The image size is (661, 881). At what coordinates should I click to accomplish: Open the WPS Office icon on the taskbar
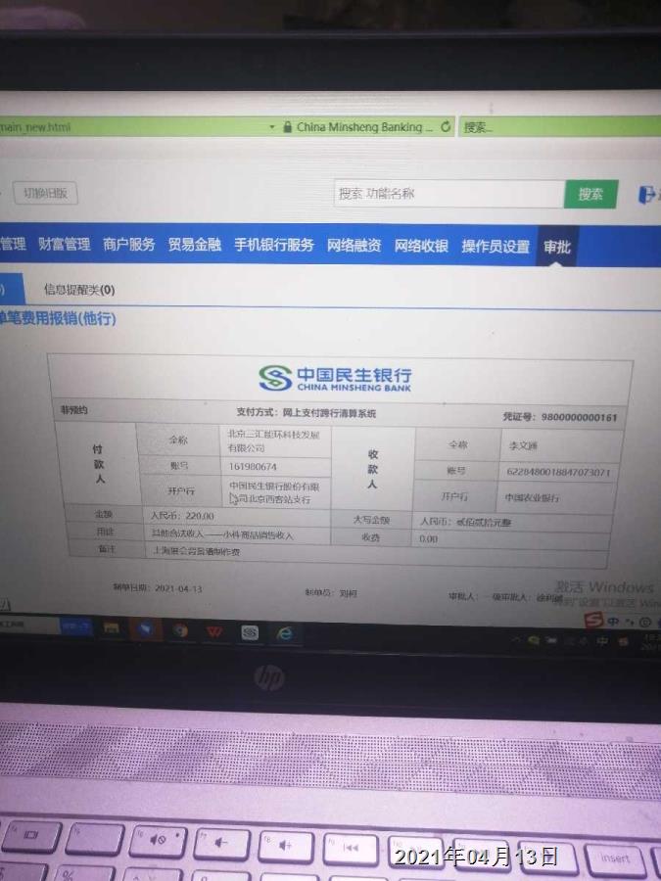tap(214, 632)
